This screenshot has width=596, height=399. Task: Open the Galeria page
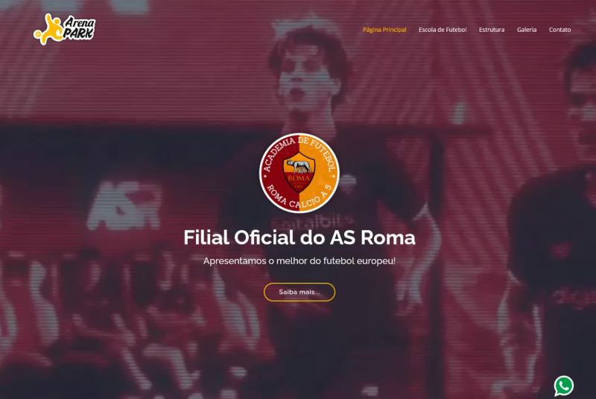[x=527, y=30]
